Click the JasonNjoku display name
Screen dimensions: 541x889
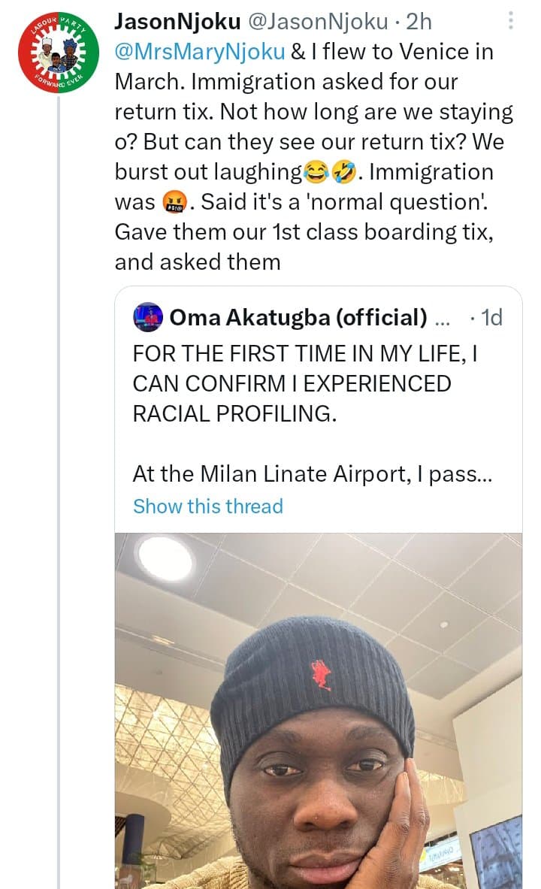[176, 21]
